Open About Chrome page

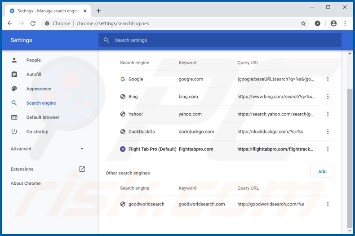(x=26, y=183)
